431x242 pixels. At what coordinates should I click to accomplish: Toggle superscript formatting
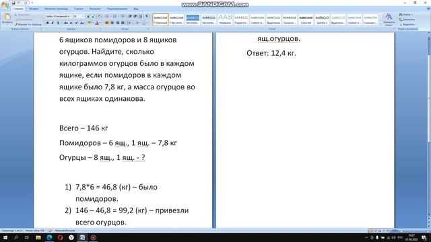click(x=76, y=23)
